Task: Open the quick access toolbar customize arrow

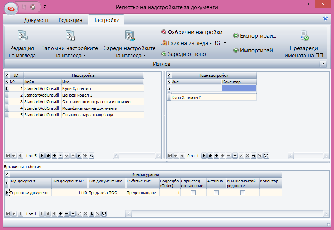Action: 45,7
